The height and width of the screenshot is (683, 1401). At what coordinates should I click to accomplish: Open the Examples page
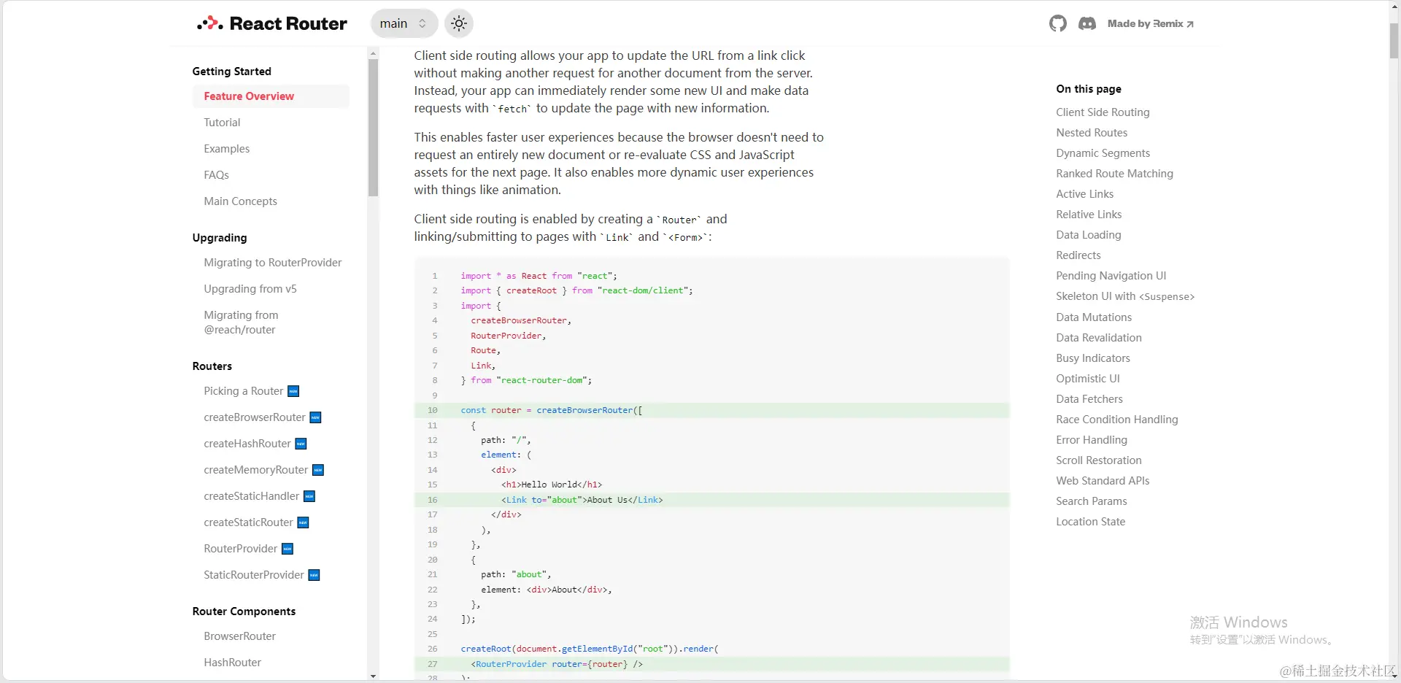click(226, 149)
